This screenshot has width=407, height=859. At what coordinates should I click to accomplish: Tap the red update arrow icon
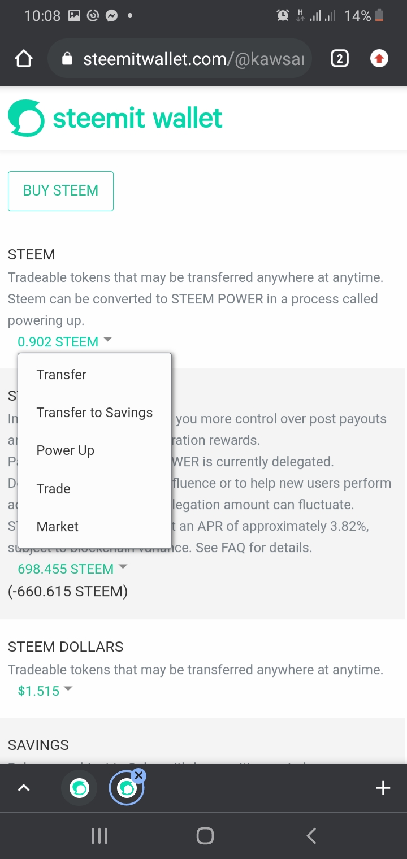point(379,59)
